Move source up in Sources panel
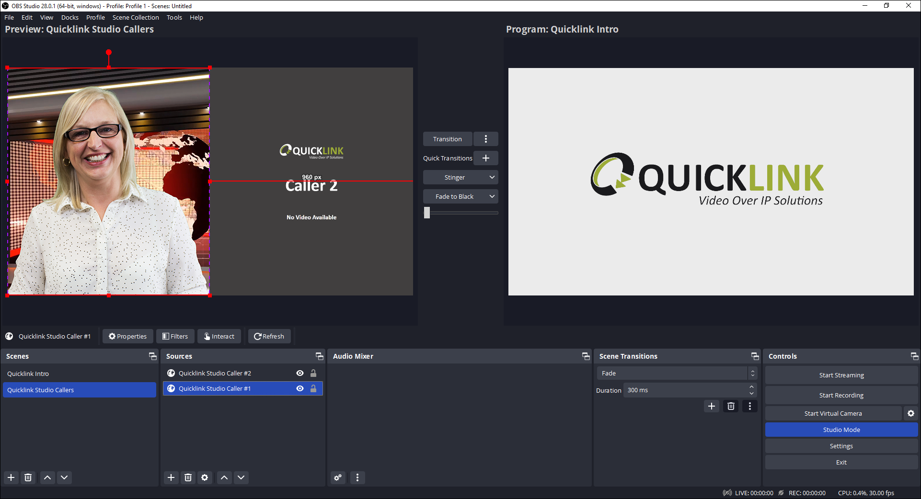Image resolution: width=921 pixels, height=499 pixels. (224, 477)
